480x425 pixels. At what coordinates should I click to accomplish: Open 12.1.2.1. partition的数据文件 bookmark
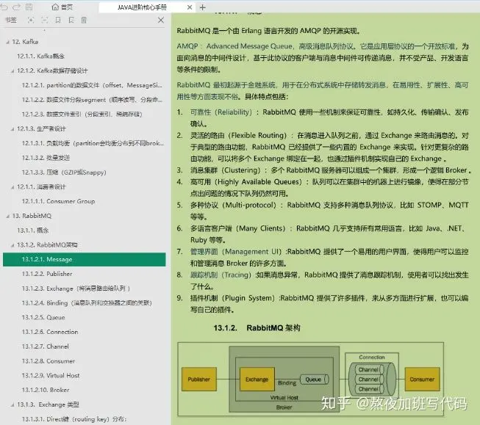tap(92, 85)
